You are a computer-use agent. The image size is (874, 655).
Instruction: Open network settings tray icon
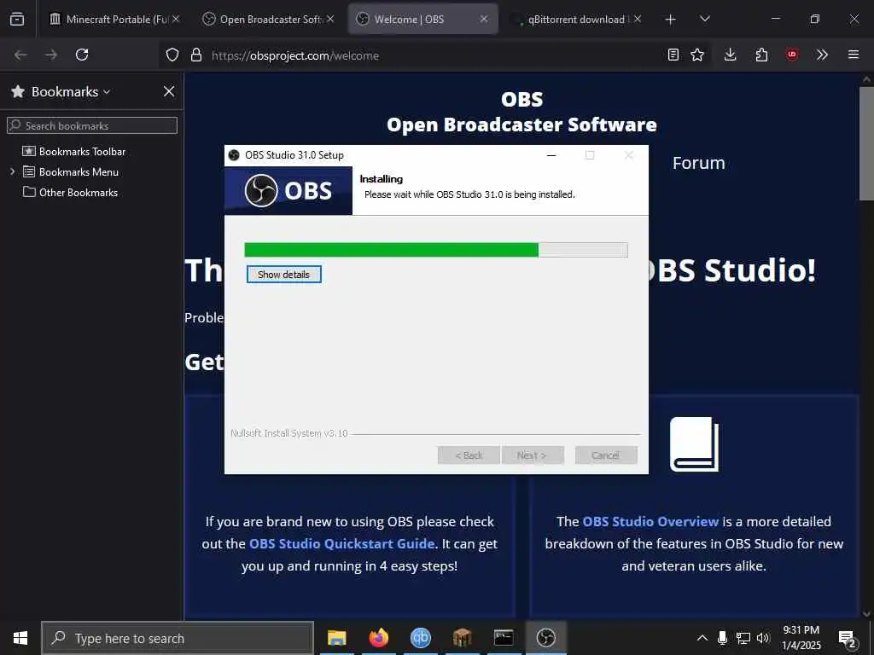pyautogui.click(x=743, y=638)
